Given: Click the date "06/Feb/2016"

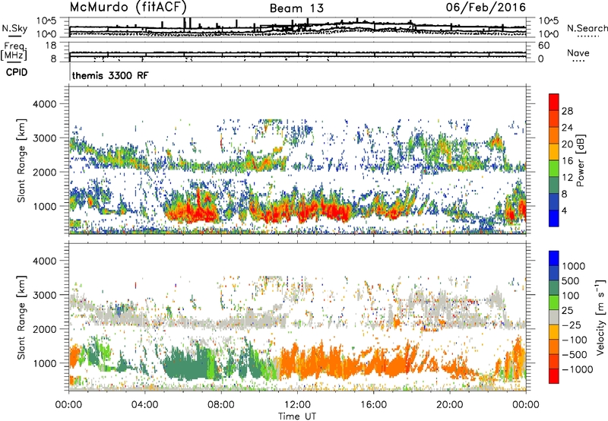Looking at the screenshot, I should pos(486,7).
